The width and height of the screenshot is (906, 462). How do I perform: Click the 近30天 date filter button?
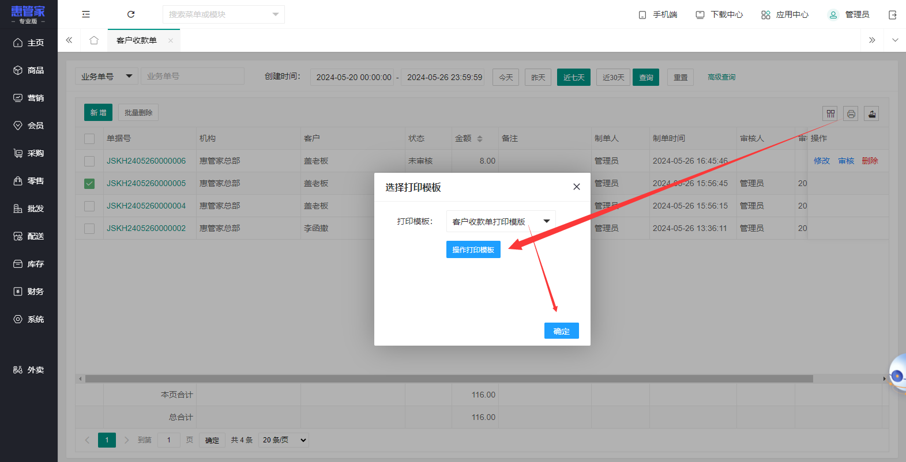click(613, 77)
